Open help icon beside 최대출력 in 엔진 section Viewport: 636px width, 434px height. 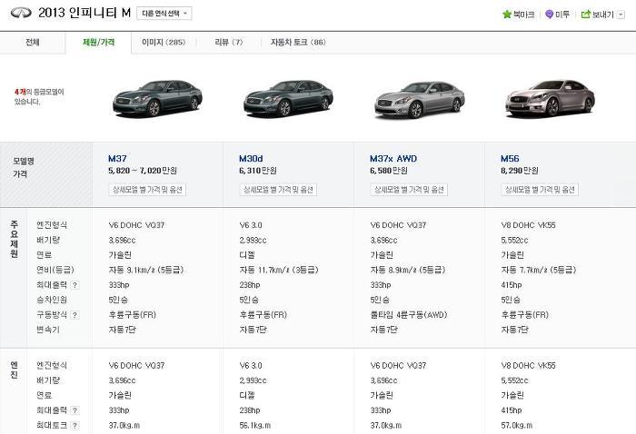[75, 410]
